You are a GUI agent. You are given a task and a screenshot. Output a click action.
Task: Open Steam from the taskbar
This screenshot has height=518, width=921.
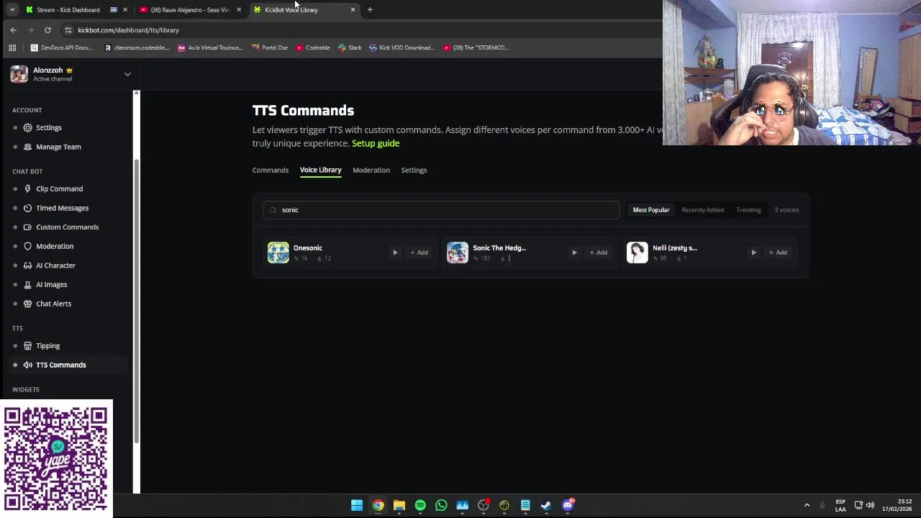pos(546,505)
